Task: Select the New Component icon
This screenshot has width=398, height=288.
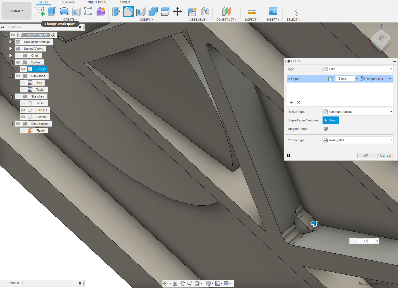Action: tap(193, 11)
